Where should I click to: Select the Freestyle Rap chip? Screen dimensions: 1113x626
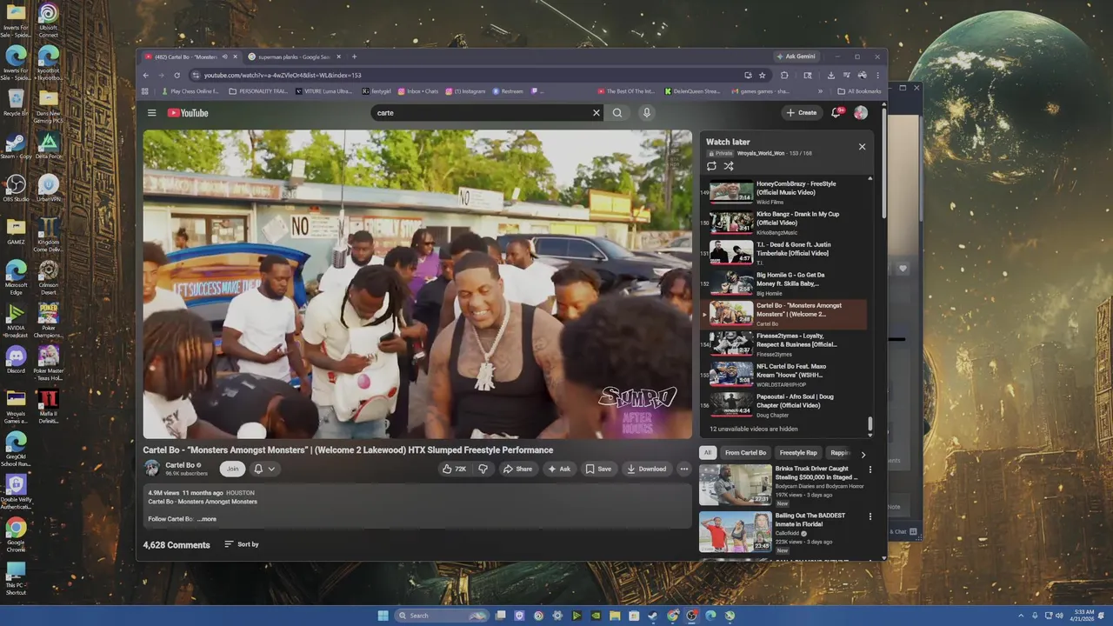coord(798,453)
